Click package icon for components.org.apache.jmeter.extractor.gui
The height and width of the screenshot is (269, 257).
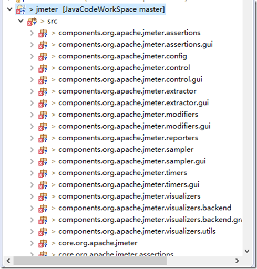pos(43,103)
